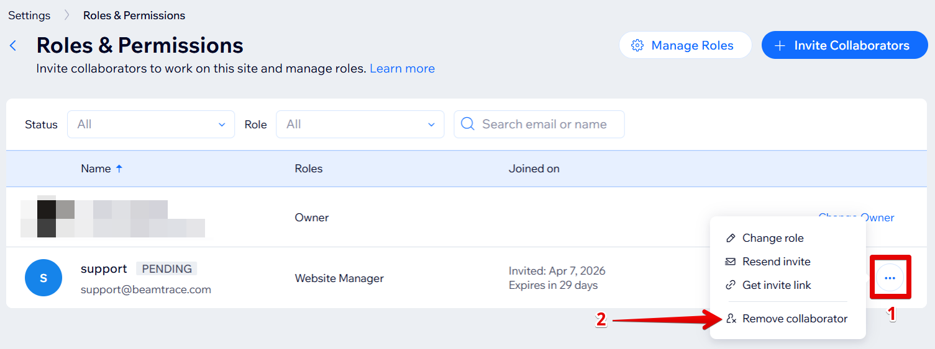Sort by the Name column arrow
Viewport: 935px width, 349px height.
click(119, 169)
